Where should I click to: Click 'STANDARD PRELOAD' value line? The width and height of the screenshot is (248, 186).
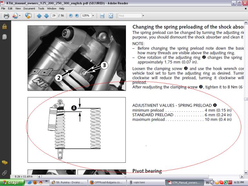coord(182,115)
